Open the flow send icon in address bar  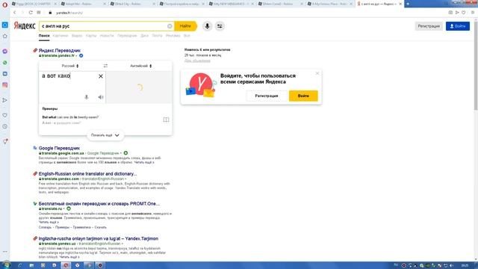point(457,13)
